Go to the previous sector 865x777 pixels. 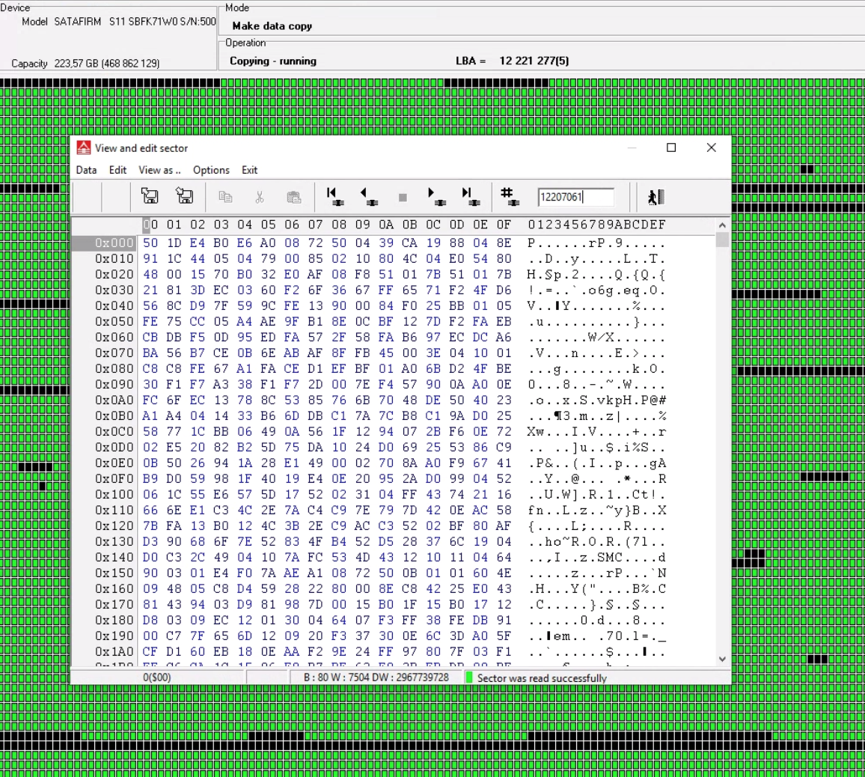coord(368,196)
